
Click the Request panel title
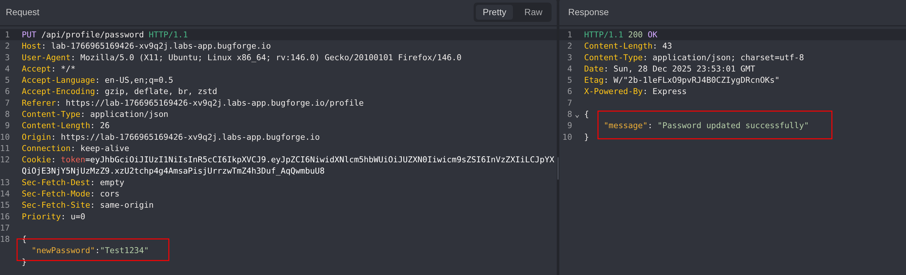[x=23, y=12]
